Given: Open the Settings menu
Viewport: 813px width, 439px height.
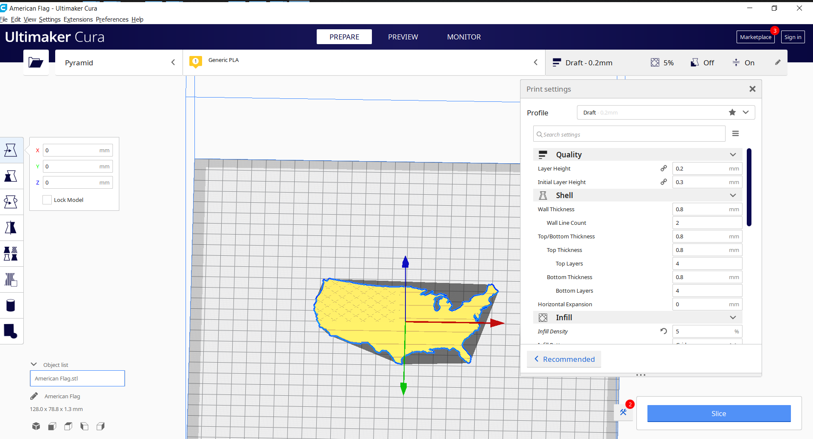Looking at the screenshot, I should 50,20.
